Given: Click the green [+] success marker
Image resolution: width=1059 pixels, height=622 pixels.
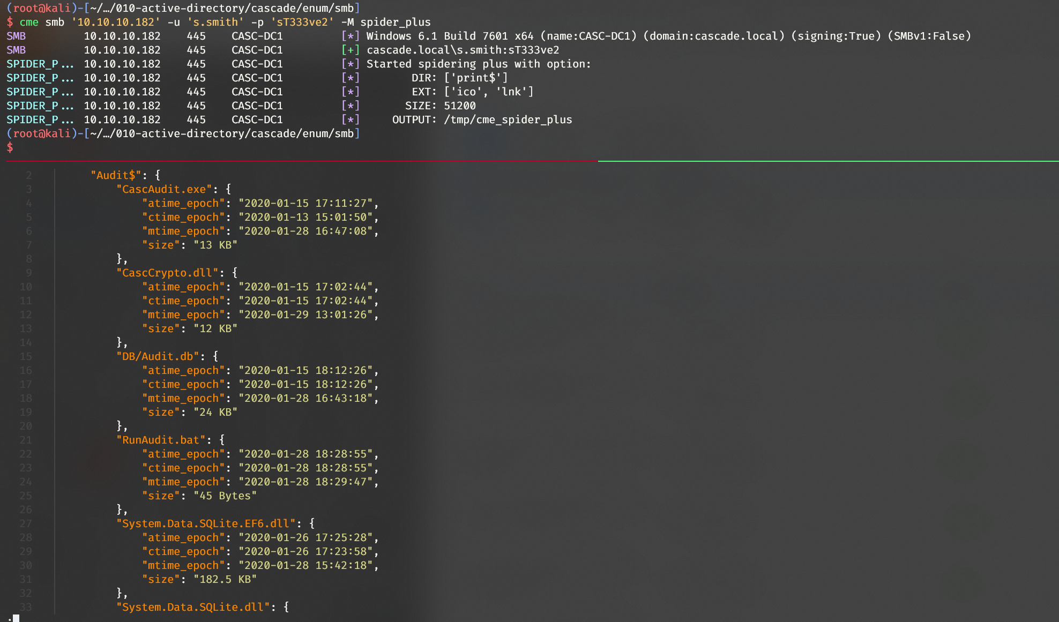Looking at the screenshot, I should click(x=350, y=50).
